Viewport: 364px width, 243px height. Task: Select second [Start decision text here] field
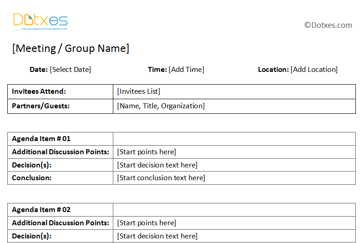point(234,236)
